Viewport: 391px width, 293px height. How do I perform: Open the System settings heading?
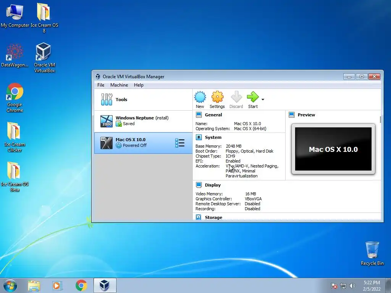213,137
